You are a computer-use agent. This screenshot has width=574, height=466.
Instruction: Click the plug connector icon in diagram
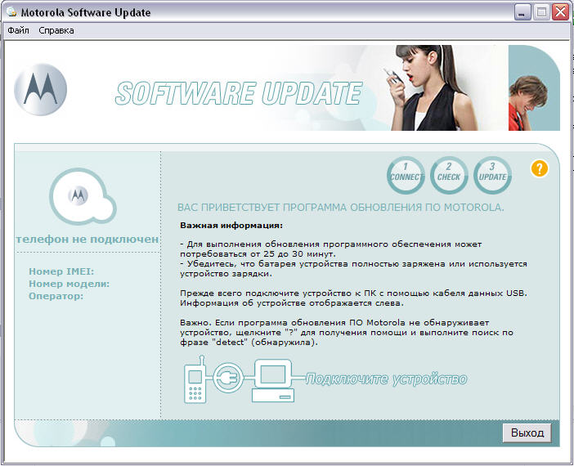pyautogui.click(x=228, y=377)
